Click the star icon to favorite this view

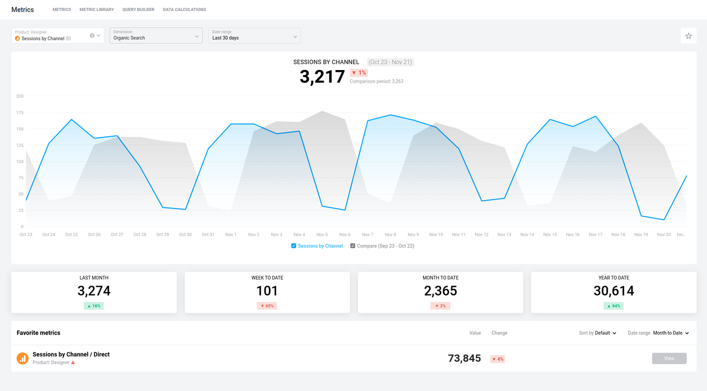pyautogui.click(x=688, y=35)
